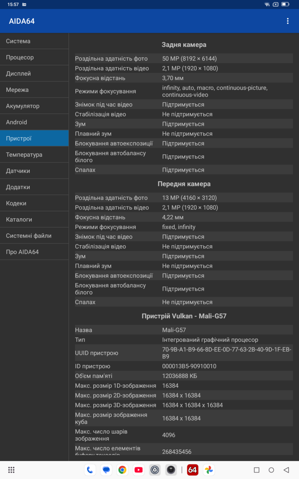Viewport: 299px width, 479px height.
Task: Open Google Photos from taskbar
Action: click(x=209, y=470)
